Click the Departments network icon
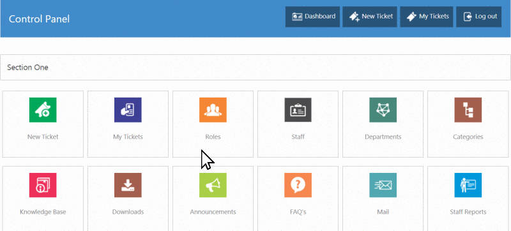The image size is (511, 231). pyautogui.click(x=383, y=110)
